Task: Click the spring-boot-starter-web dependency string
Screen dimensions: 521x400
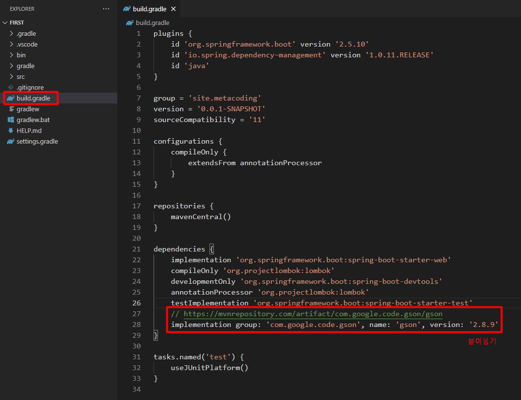Action: (343, 260)
